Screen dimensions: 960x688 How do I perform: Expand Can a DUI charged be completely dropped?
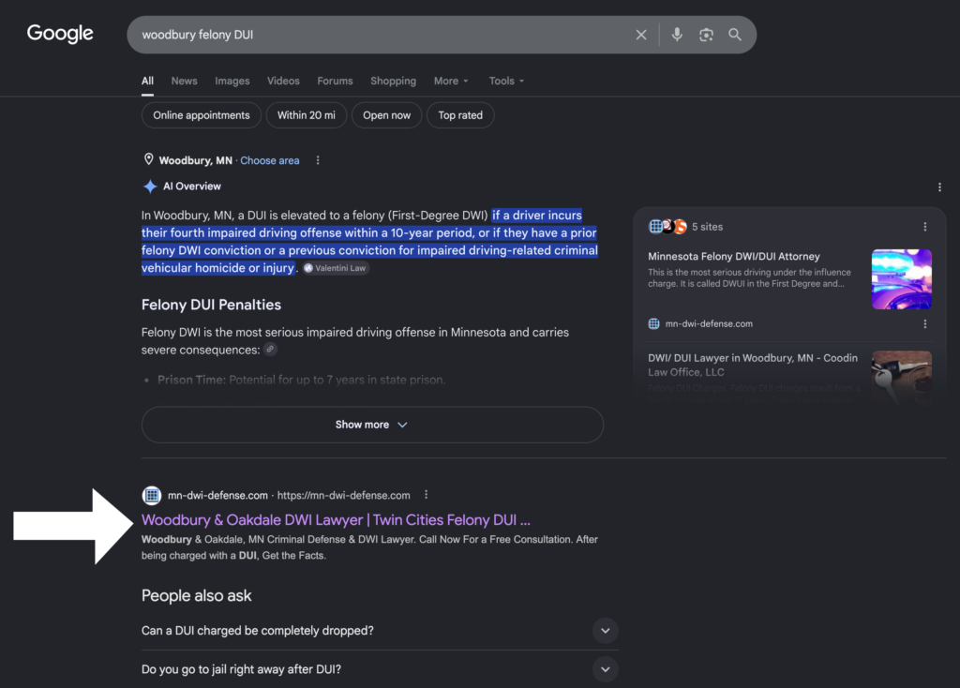[x=380, y=631]
